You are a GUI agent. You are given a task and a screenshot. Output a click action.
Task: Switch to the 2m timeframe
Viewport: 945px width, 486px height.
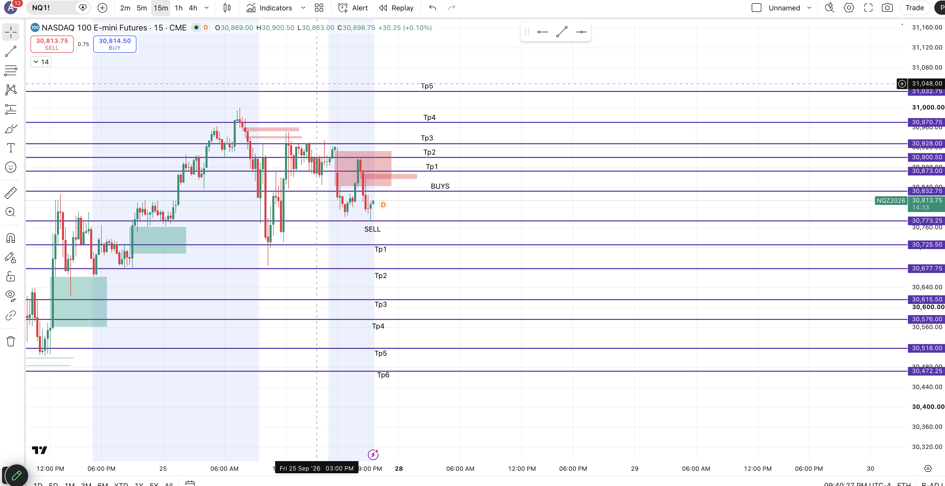click(x=125, y=8)
